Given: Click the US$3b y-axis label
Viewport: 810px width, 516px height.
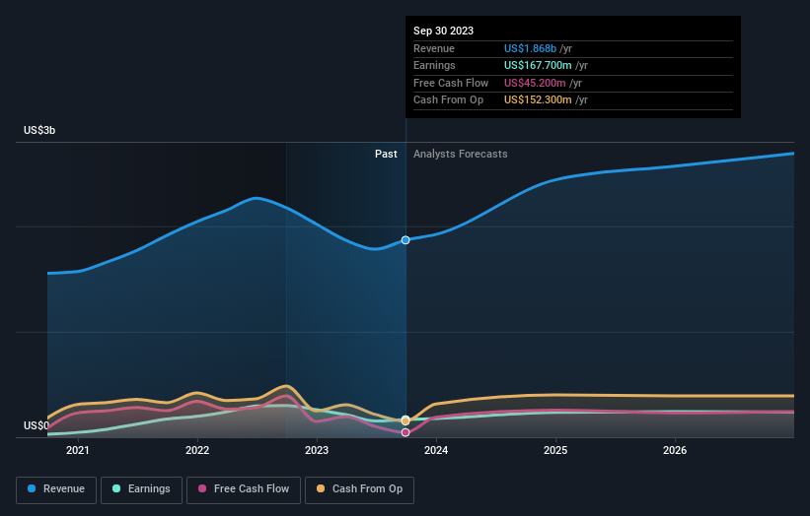Looking at the screenshot, I should click(39, 130).
